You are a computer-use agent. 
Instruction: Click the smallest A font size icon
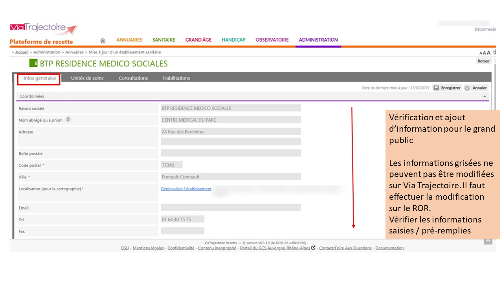[x=481, y=53]
